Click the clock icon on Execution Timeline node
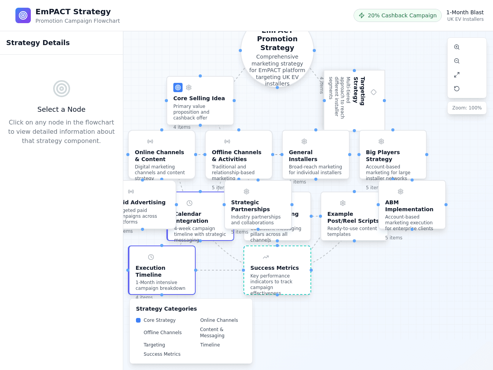 (x=151, y=257)
